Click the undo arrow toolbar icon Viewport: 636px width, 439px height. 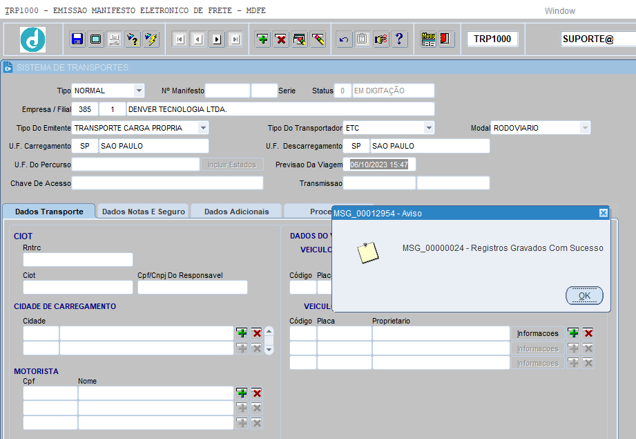point(344,39)
